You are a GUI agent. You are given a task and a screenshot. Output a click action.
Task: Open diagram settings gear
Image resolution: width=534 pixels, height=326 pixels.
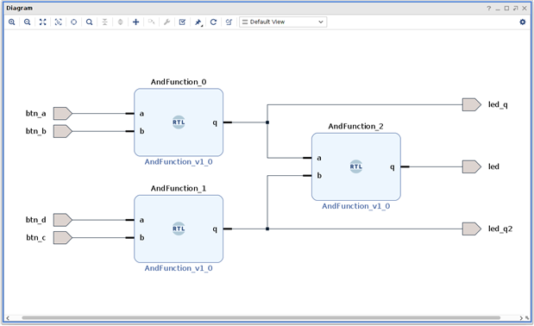(523, 22)
